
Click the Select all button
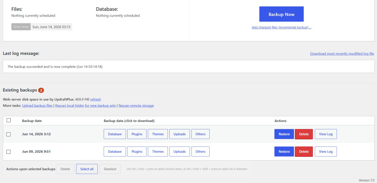(87, 169)
